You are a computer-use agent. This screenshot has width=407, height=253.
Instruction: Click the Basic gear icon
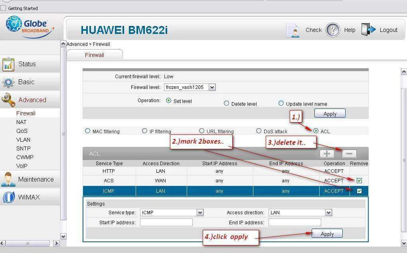[8, 82]
